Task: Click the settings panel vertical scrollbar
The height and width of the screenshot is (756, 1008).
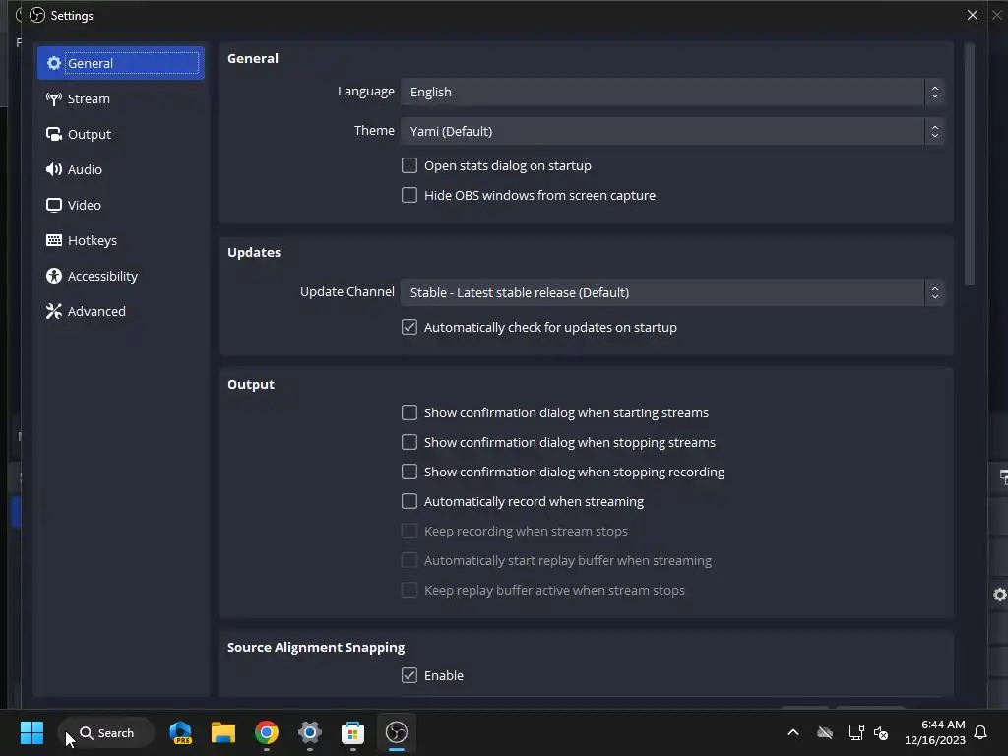Action: [x=970, y=164]
